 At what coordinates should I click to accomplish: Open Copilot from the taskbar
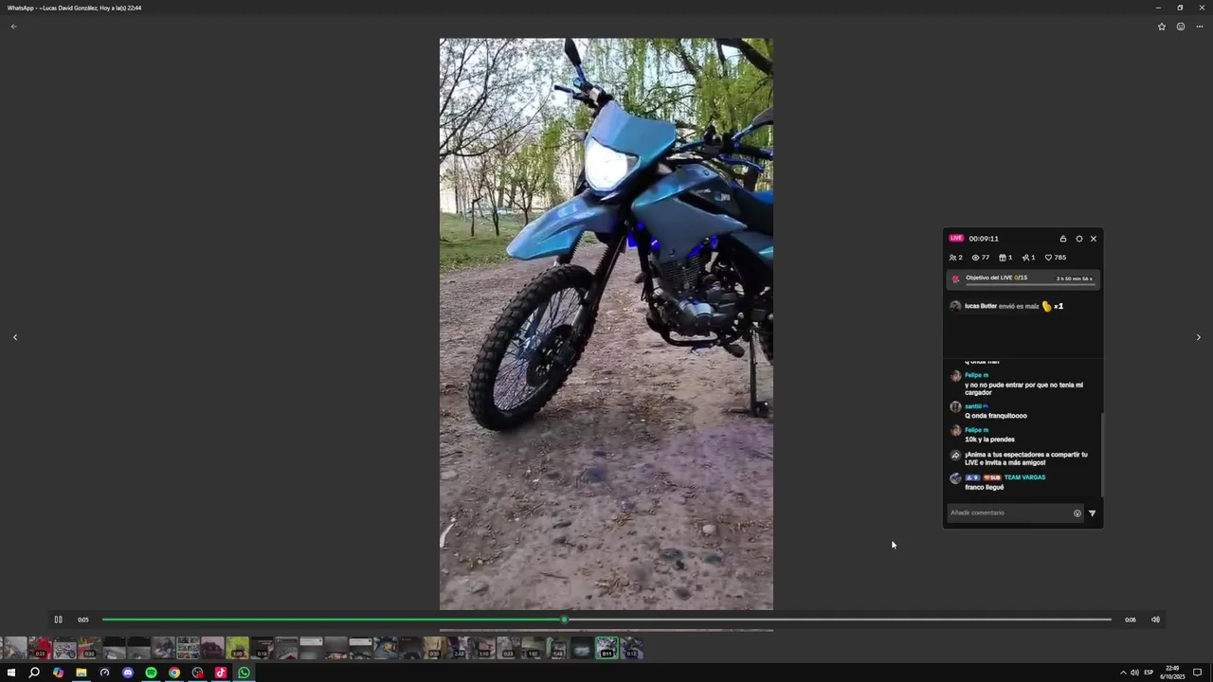58,673
